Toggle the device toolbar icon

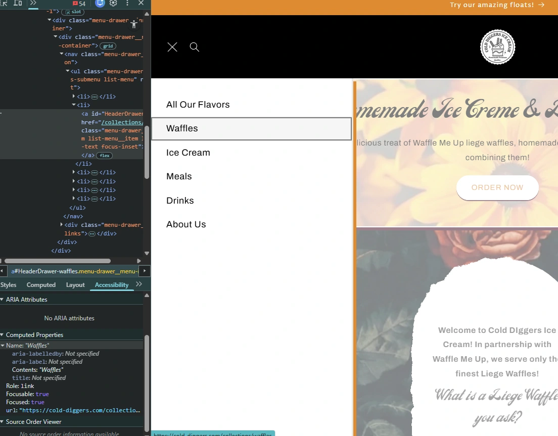[x=18, y=3]
